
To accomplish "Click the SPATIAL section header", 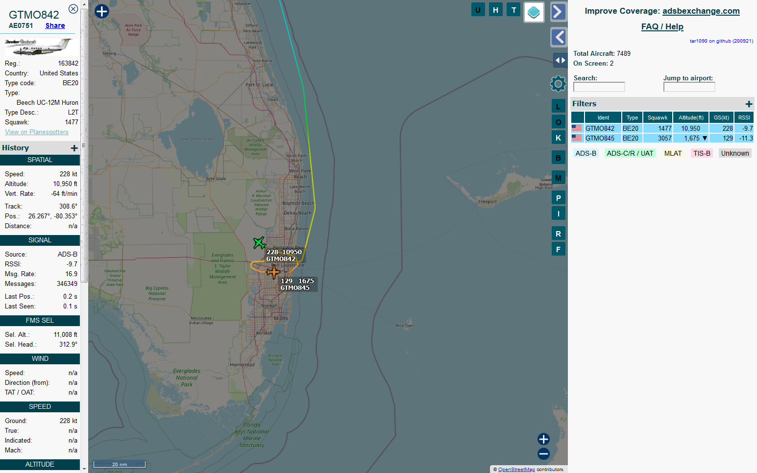I will tap(40, 160).
